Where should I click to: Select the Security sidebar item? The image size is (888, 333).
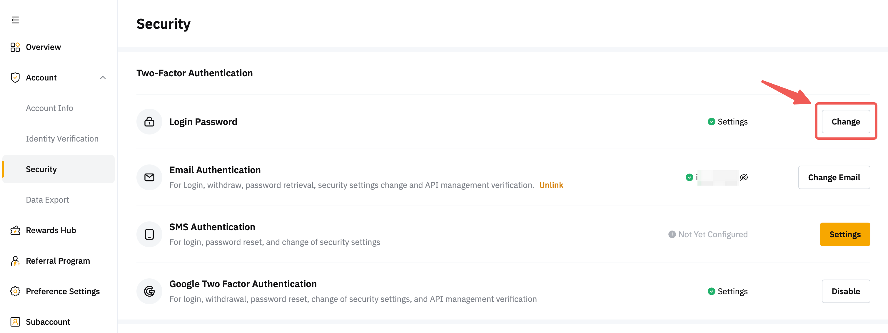tap(41, 169)
